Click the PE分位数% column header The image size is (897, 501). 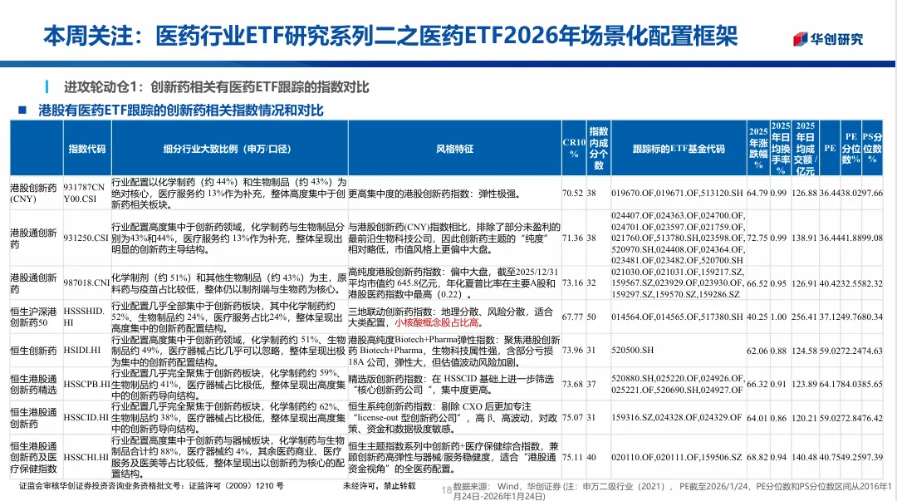click(x=851, y=148)
